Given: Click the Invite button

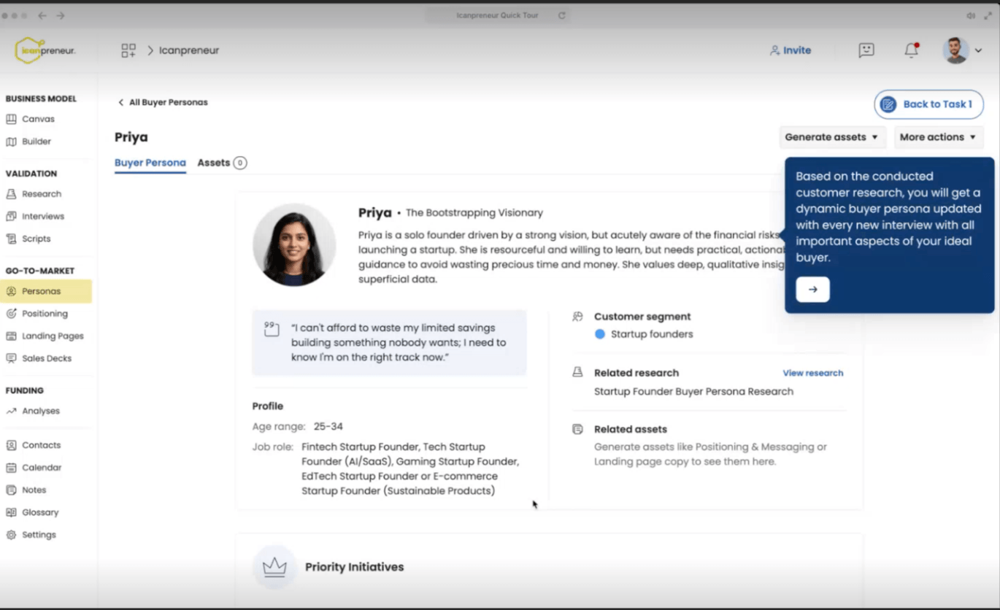Looking at the screenshot, I should point(791,50).
